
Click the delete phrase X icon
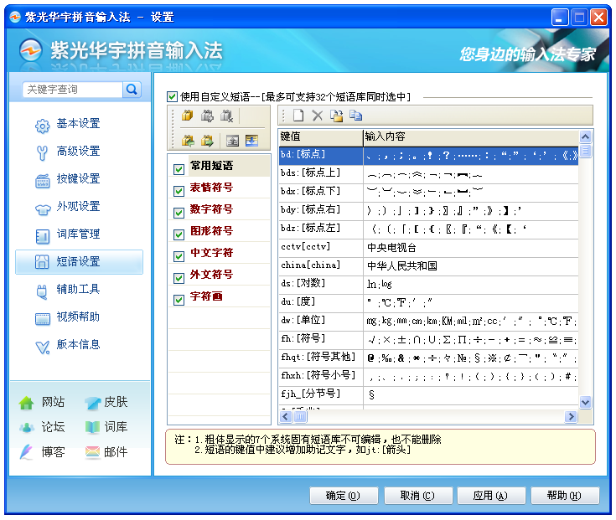317,116
